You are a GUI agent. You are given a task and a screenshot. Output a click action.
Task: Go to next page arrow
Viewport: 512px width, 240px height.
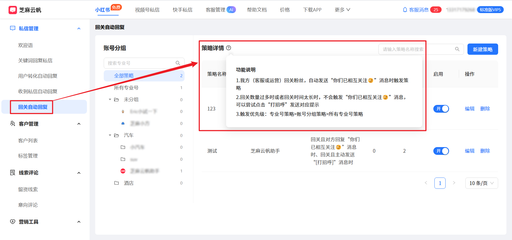454,183
